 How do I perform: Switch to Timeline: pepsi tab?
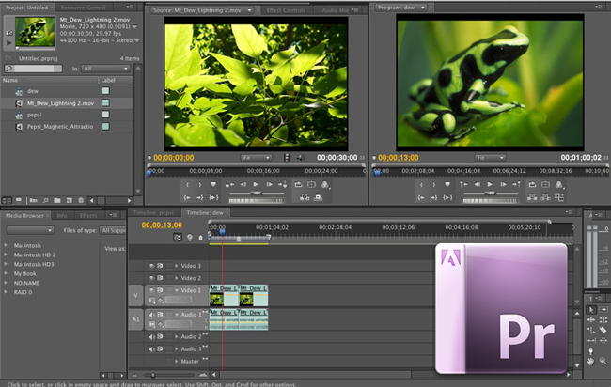pos(153,212)
